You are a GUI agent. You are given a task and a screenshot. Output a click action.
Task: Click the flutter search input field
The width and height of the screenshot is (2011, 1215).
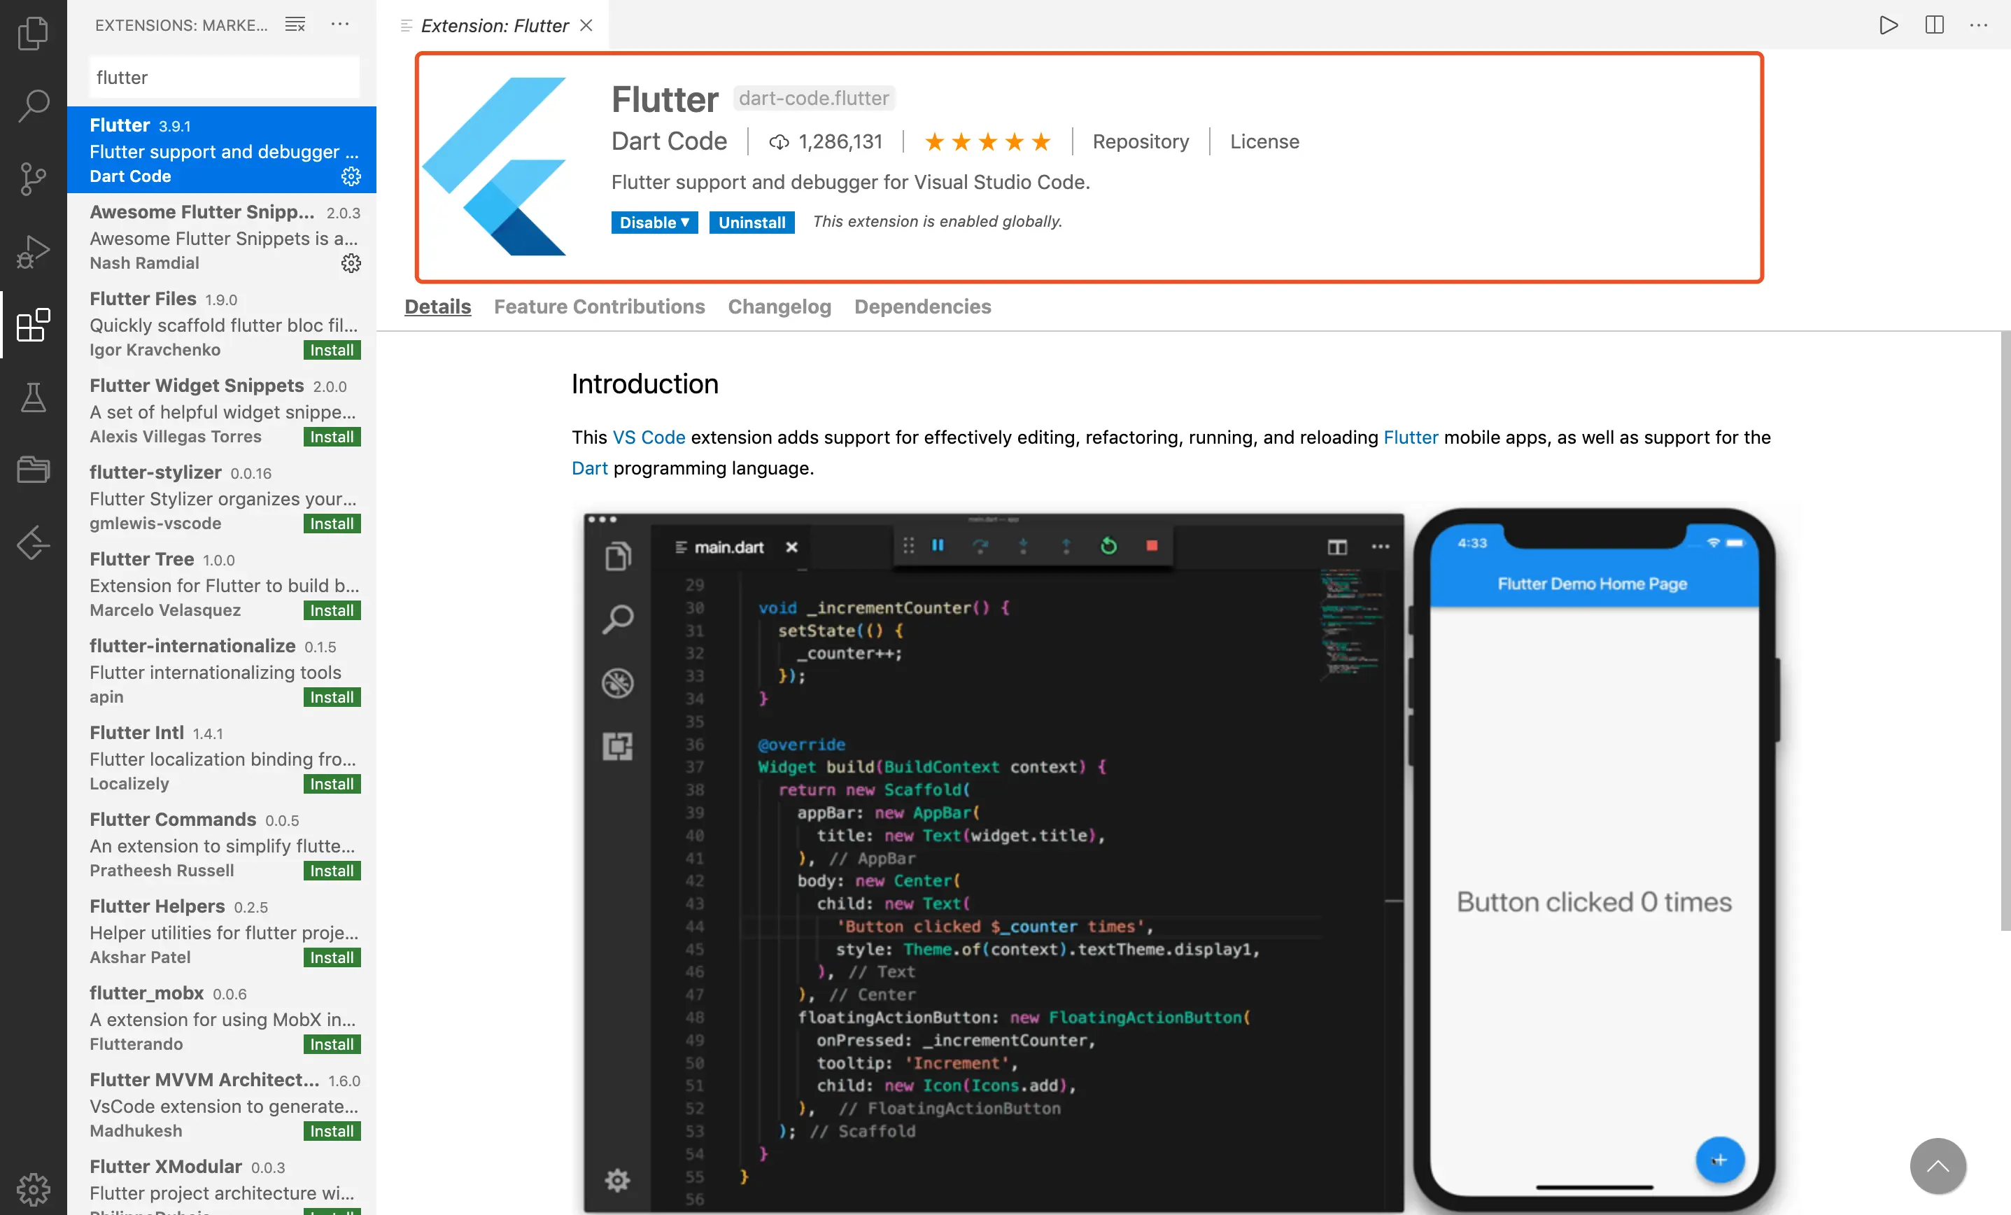[x=224, y=78]
